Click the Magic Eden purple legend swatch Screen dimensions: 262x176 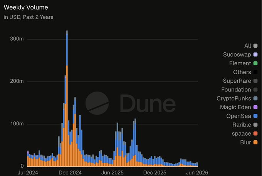coord(255,107)
